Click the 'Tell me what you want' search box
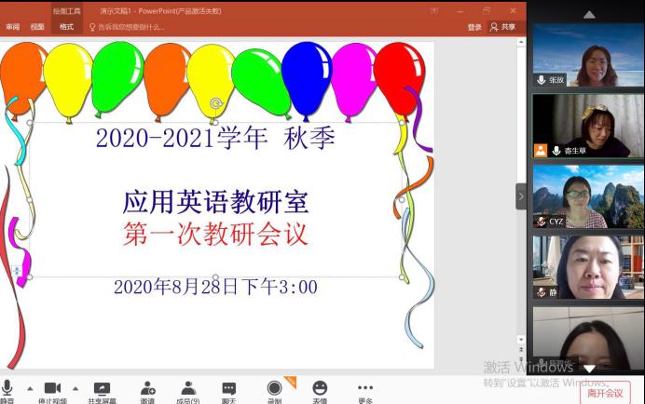 tap(130, 27)
